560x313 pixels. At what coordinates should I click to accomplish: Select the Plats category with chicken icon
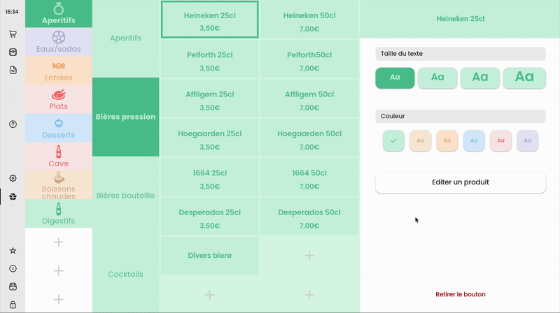pos(59,99)
